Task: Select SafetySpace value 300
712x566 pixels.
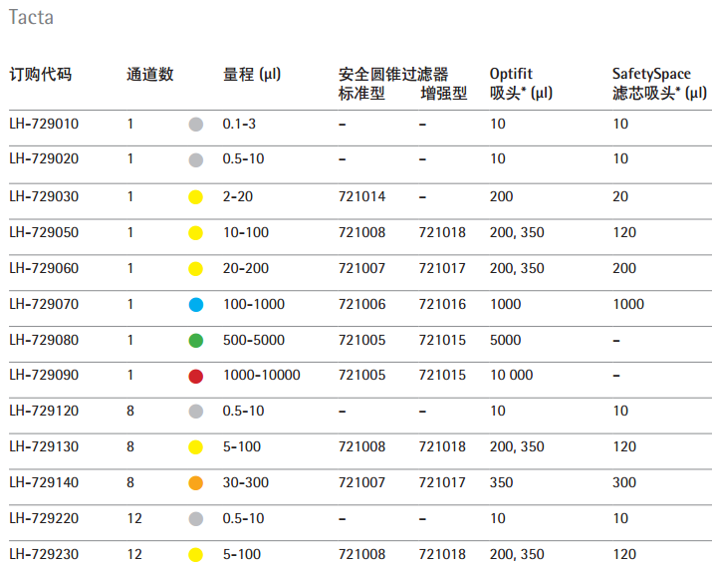Action: pyautogui.click(x=624, y=483)
